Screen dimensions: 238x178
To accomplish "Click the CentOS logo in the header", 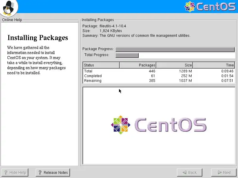I will click(210, 7).
